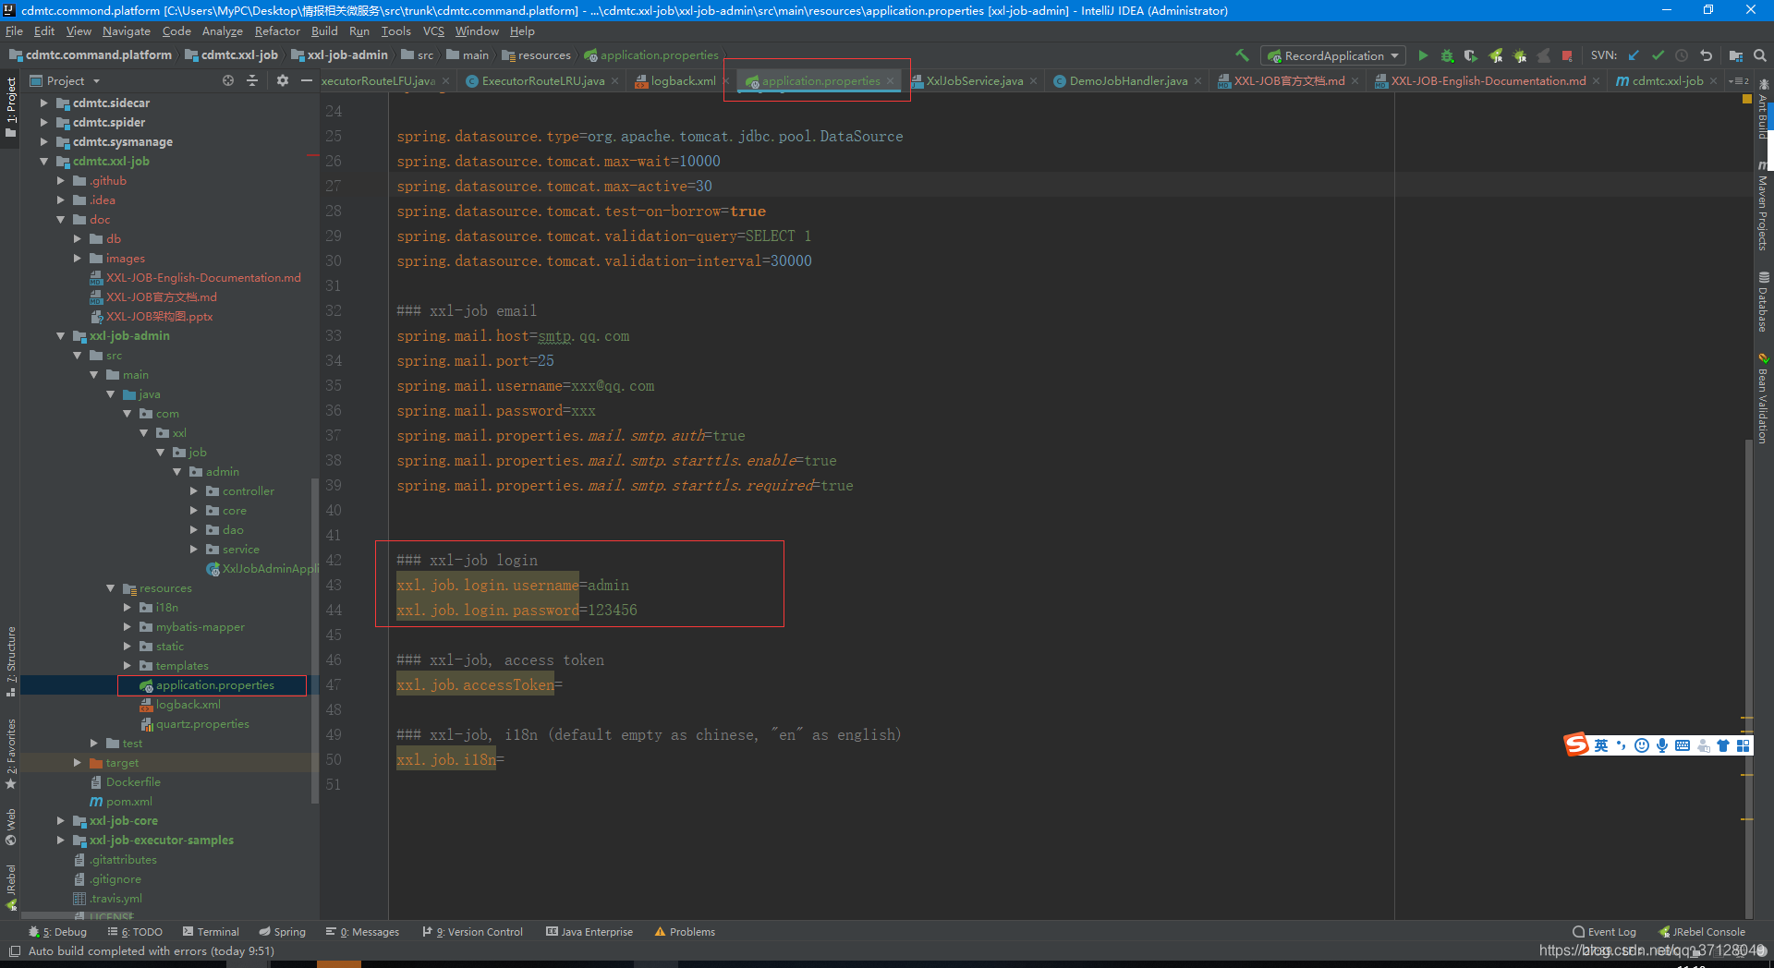Run RecordApplication with green play icon
This screenshot has width=1774, height=968.
tap(1423, 55)
